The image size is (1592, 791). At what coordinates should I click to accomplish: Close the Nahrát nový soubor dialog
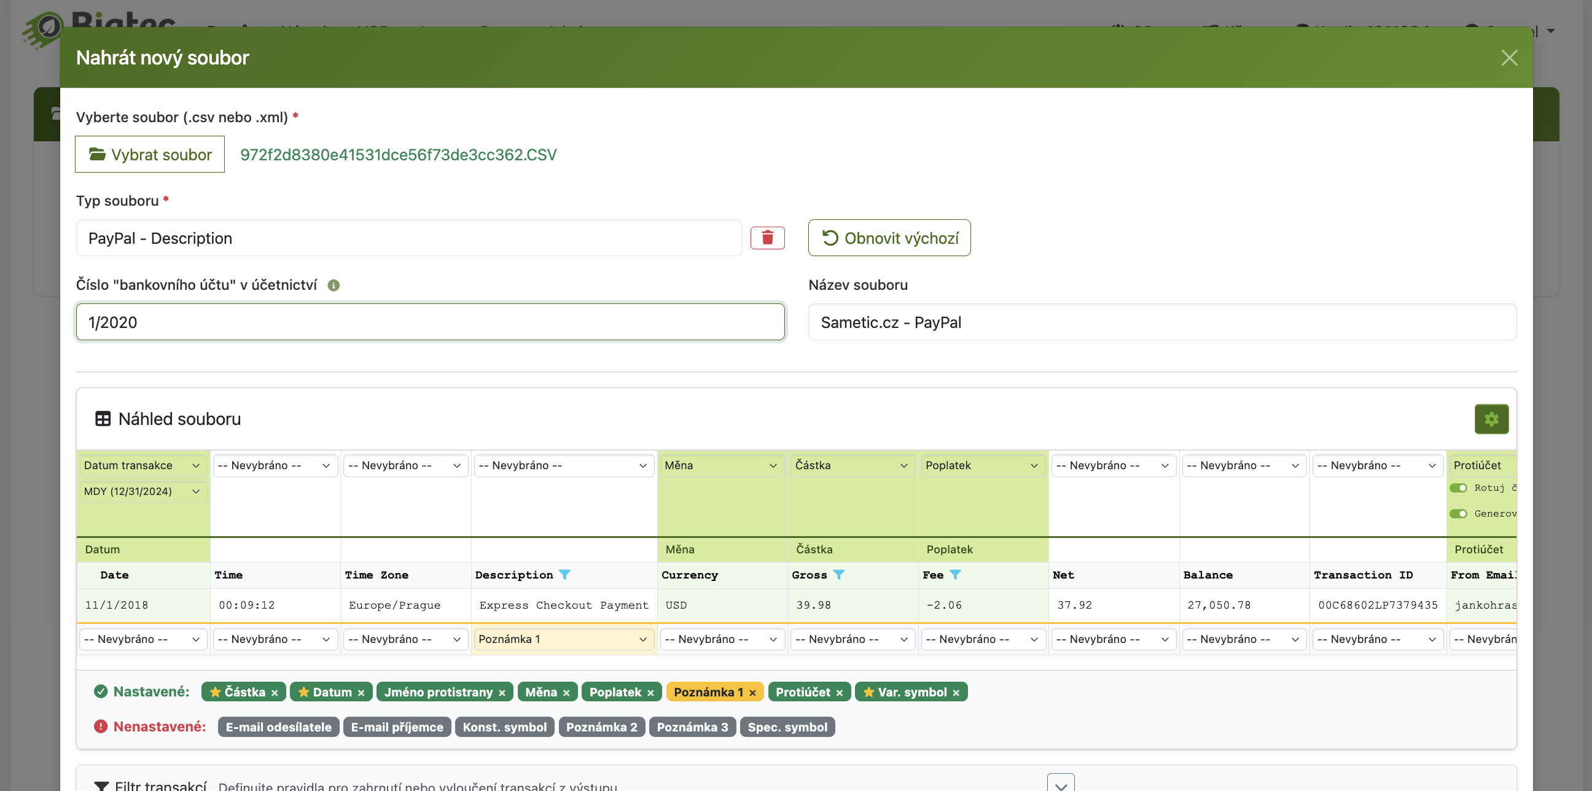[x=1508, y=58]
